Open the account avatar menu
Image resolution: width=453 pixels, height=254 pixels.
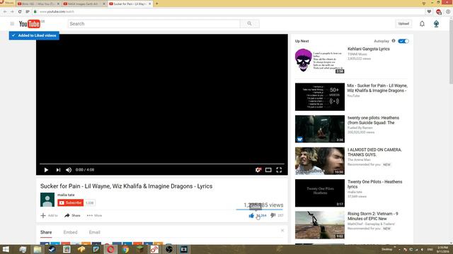(x=436, y=23)
